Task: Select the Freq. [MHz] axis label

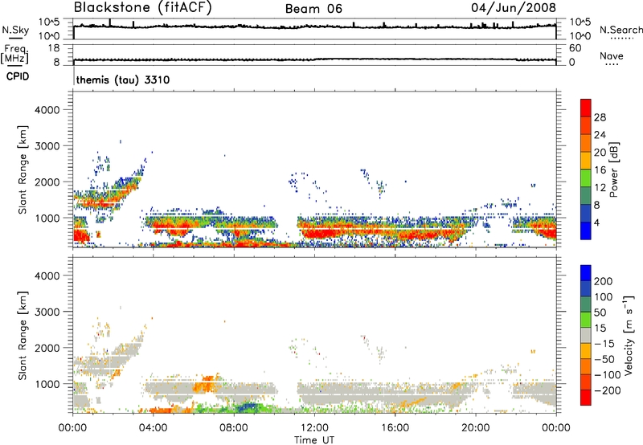Action: coord(14,54)
